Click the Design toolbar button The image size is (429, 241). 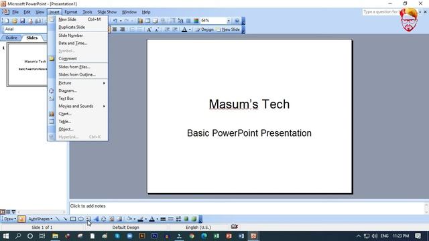204,29
